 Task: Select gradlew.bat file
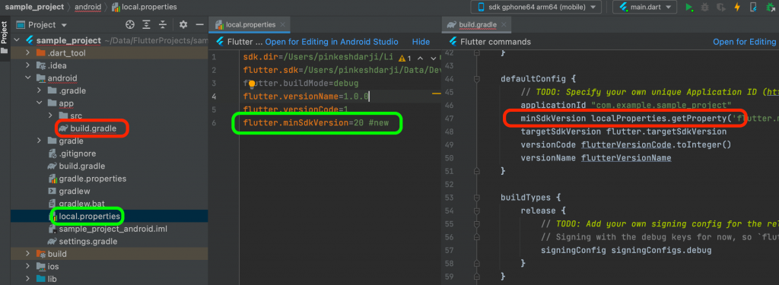coord(82,204)
